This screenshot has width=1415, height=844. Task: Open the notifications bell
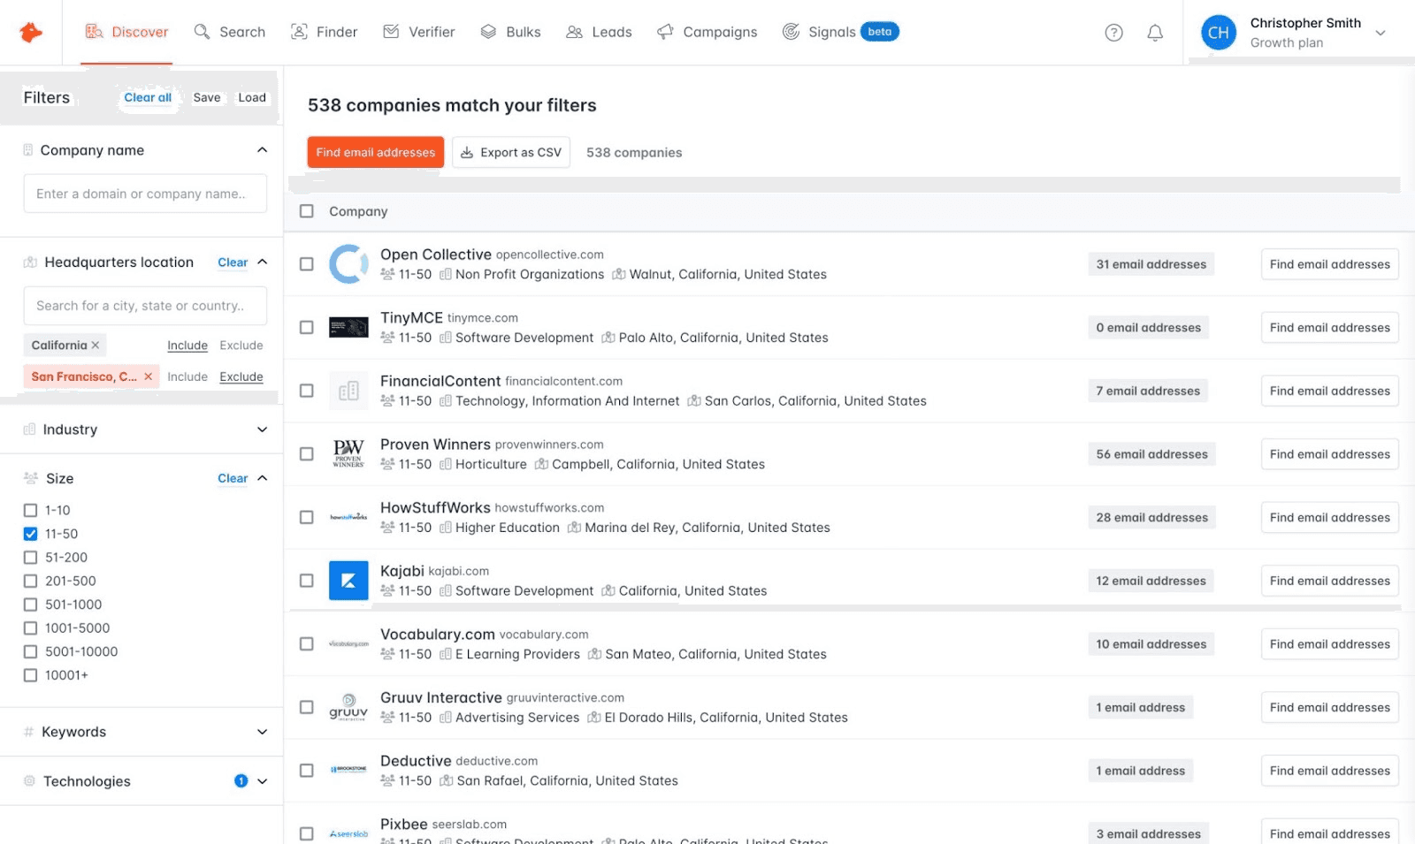click(x=1155, y=33)
